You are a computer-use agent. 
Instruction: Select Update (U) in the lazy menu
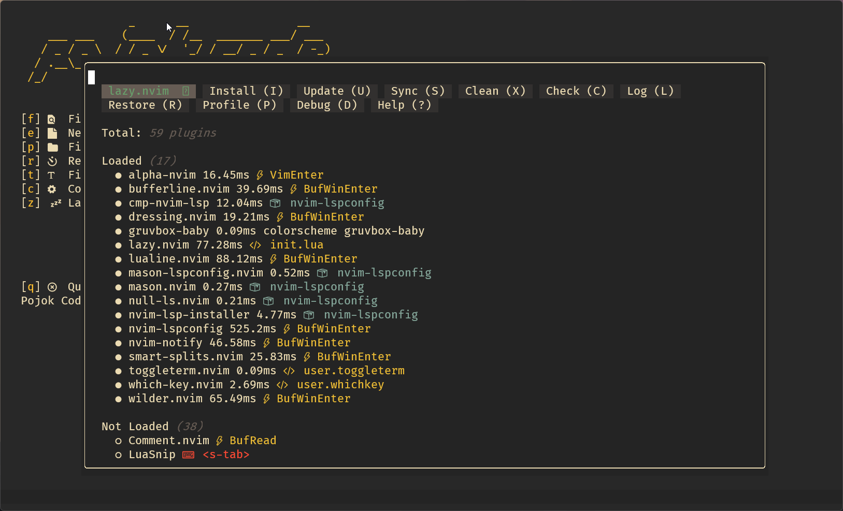tap(337, 91)
